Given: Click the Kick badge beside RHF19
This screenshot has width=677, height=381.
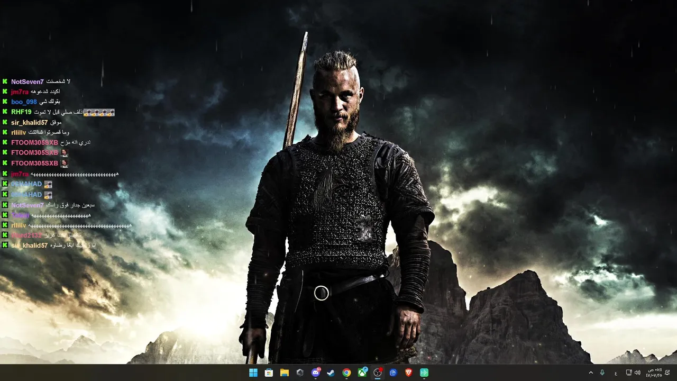Looking at the screenshot, I should pyautogui.click(x=5, y=112).
